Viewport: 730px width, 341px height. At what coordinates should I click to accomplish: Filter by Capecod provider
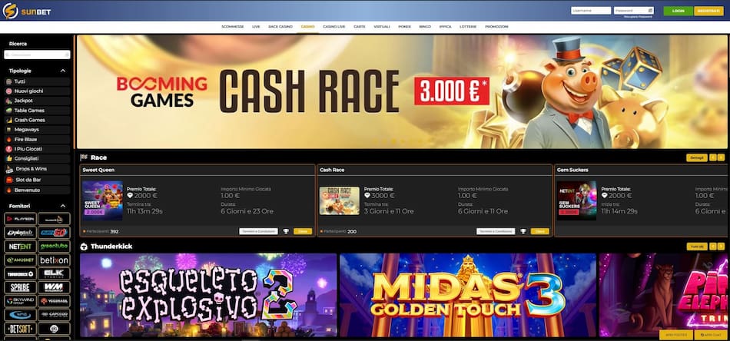click(54, 315)
